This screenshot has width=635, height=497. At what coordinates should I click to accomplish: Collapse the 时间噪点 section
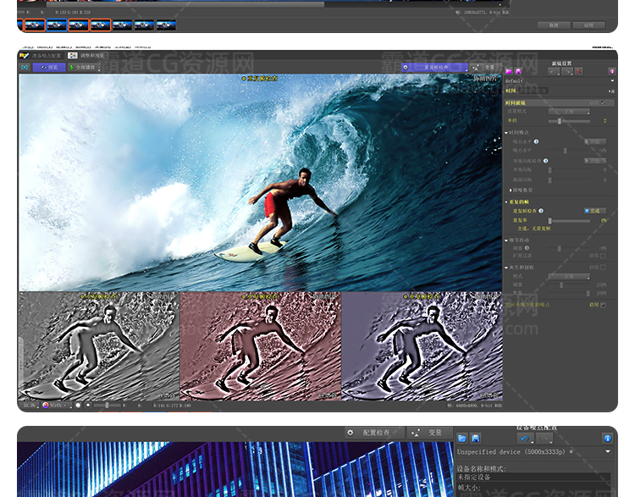coord(506,132)
